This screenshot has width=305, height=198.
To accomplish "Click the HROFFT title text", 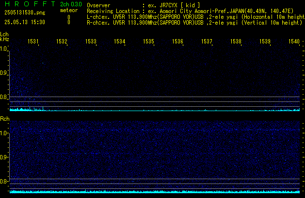I will [30, 4].
